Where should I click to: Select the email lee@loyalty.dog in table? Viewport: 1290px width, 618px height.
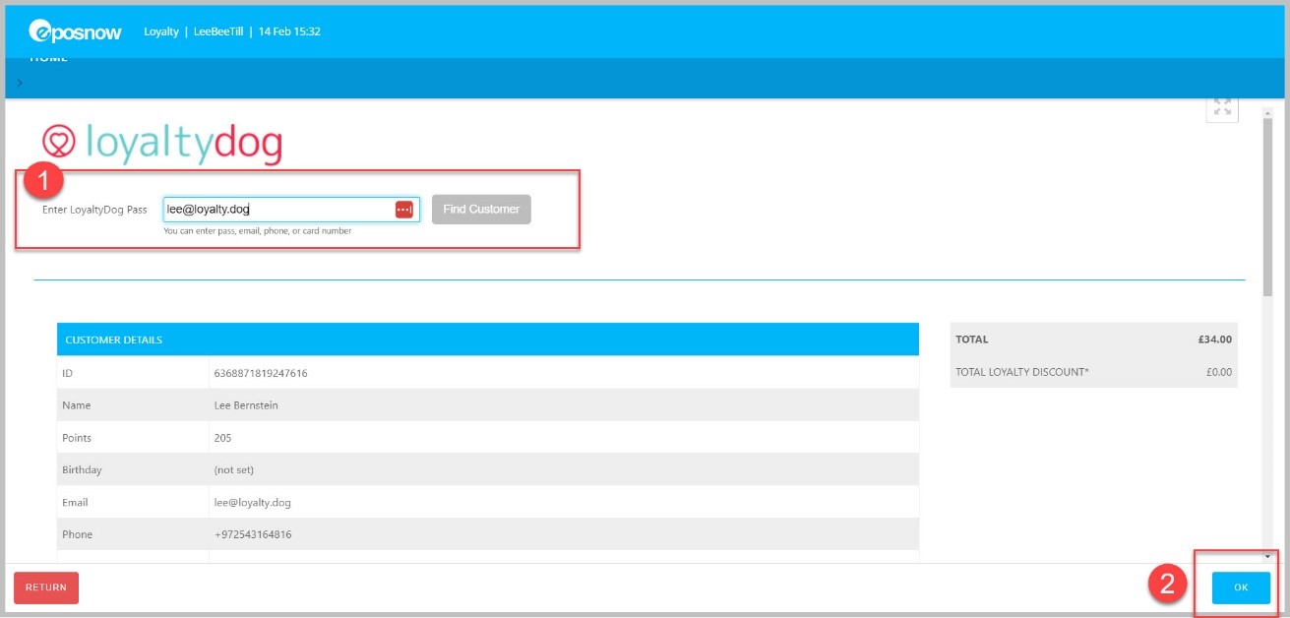(253, 503)
